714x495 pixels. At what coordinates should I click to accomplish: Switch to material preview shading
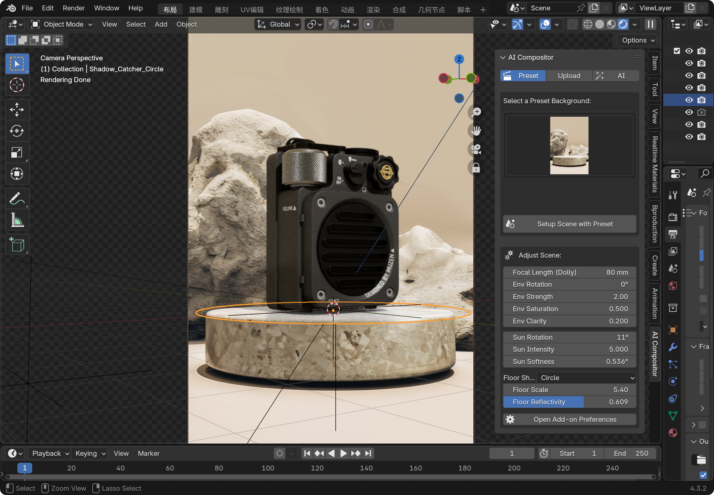611,24
